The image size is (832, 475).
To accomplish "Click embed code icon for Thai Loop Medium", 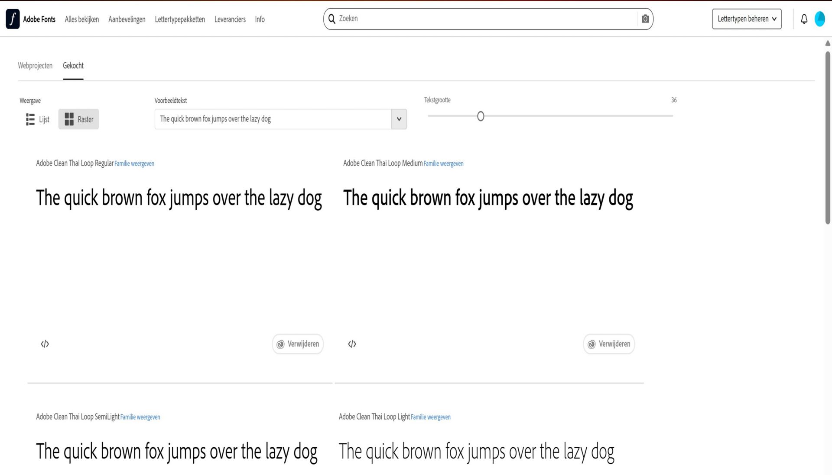I will pyautogui.click(x=352, y=344).
